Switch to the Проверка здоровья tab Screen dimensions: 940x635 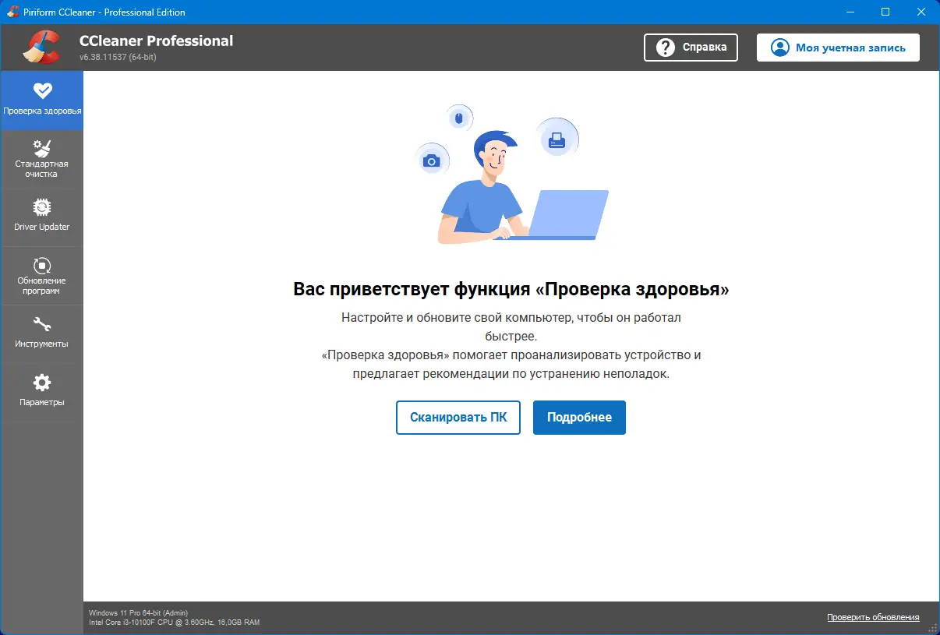pos(42,100)
